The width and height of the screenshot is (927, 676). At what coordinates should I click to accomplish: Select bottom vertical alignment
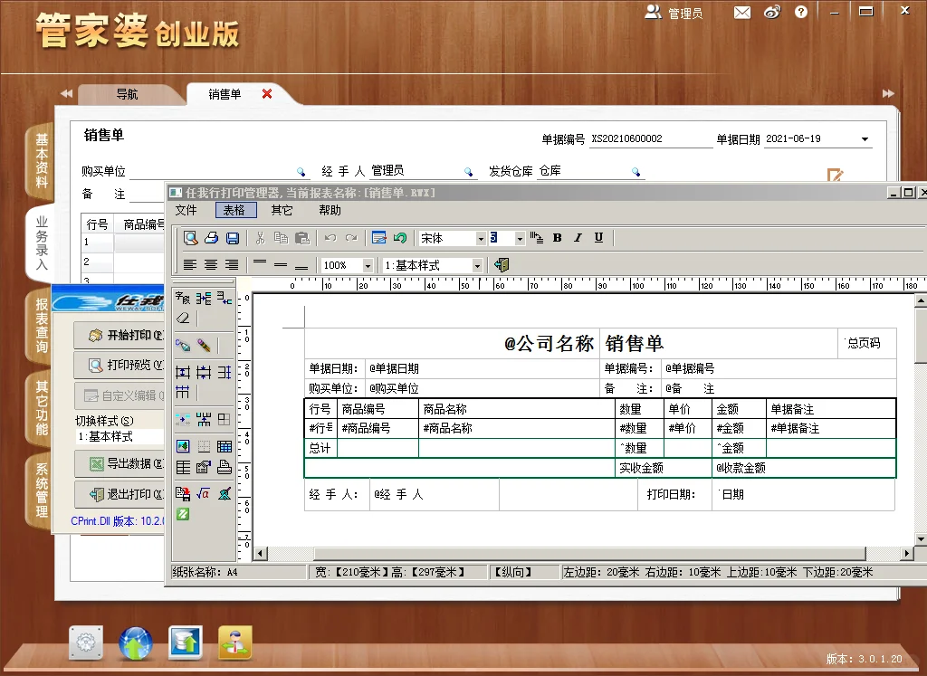[301, 267]
